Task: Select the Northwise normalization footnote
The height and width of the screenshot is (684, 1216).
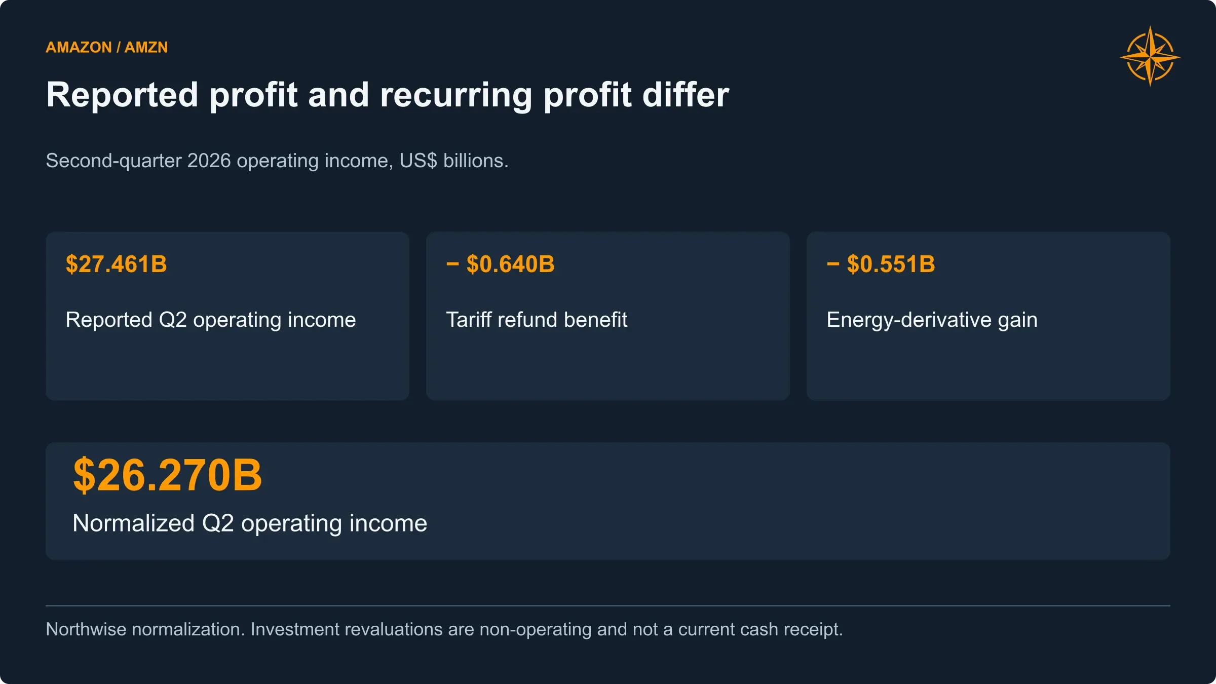Action: pyautogui.click(x=444, y=629)
